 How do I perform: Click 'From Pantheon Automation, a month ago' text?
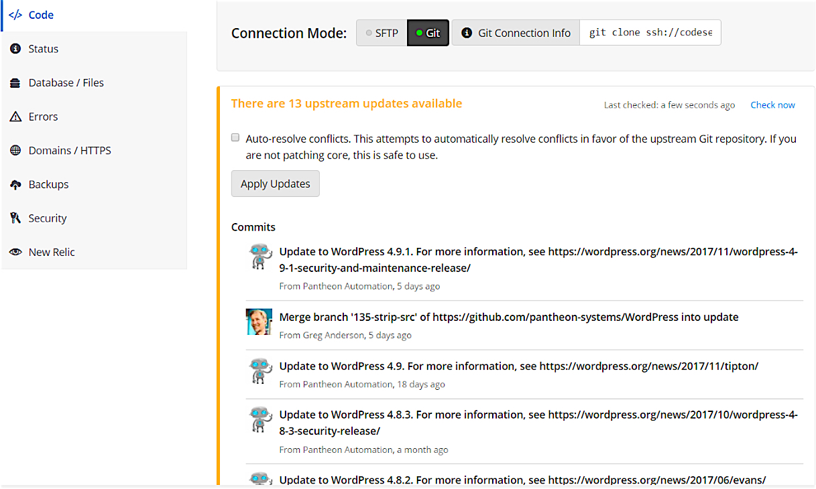364,449
